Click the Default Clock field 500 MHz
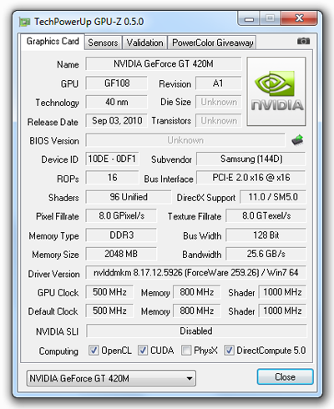Viewport: 334px width, 409px height. [x=109, y=311]
